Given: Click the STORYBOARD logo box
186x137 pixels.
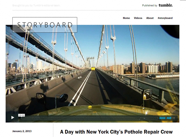Looking at the screenshot, I should point(45,25).
